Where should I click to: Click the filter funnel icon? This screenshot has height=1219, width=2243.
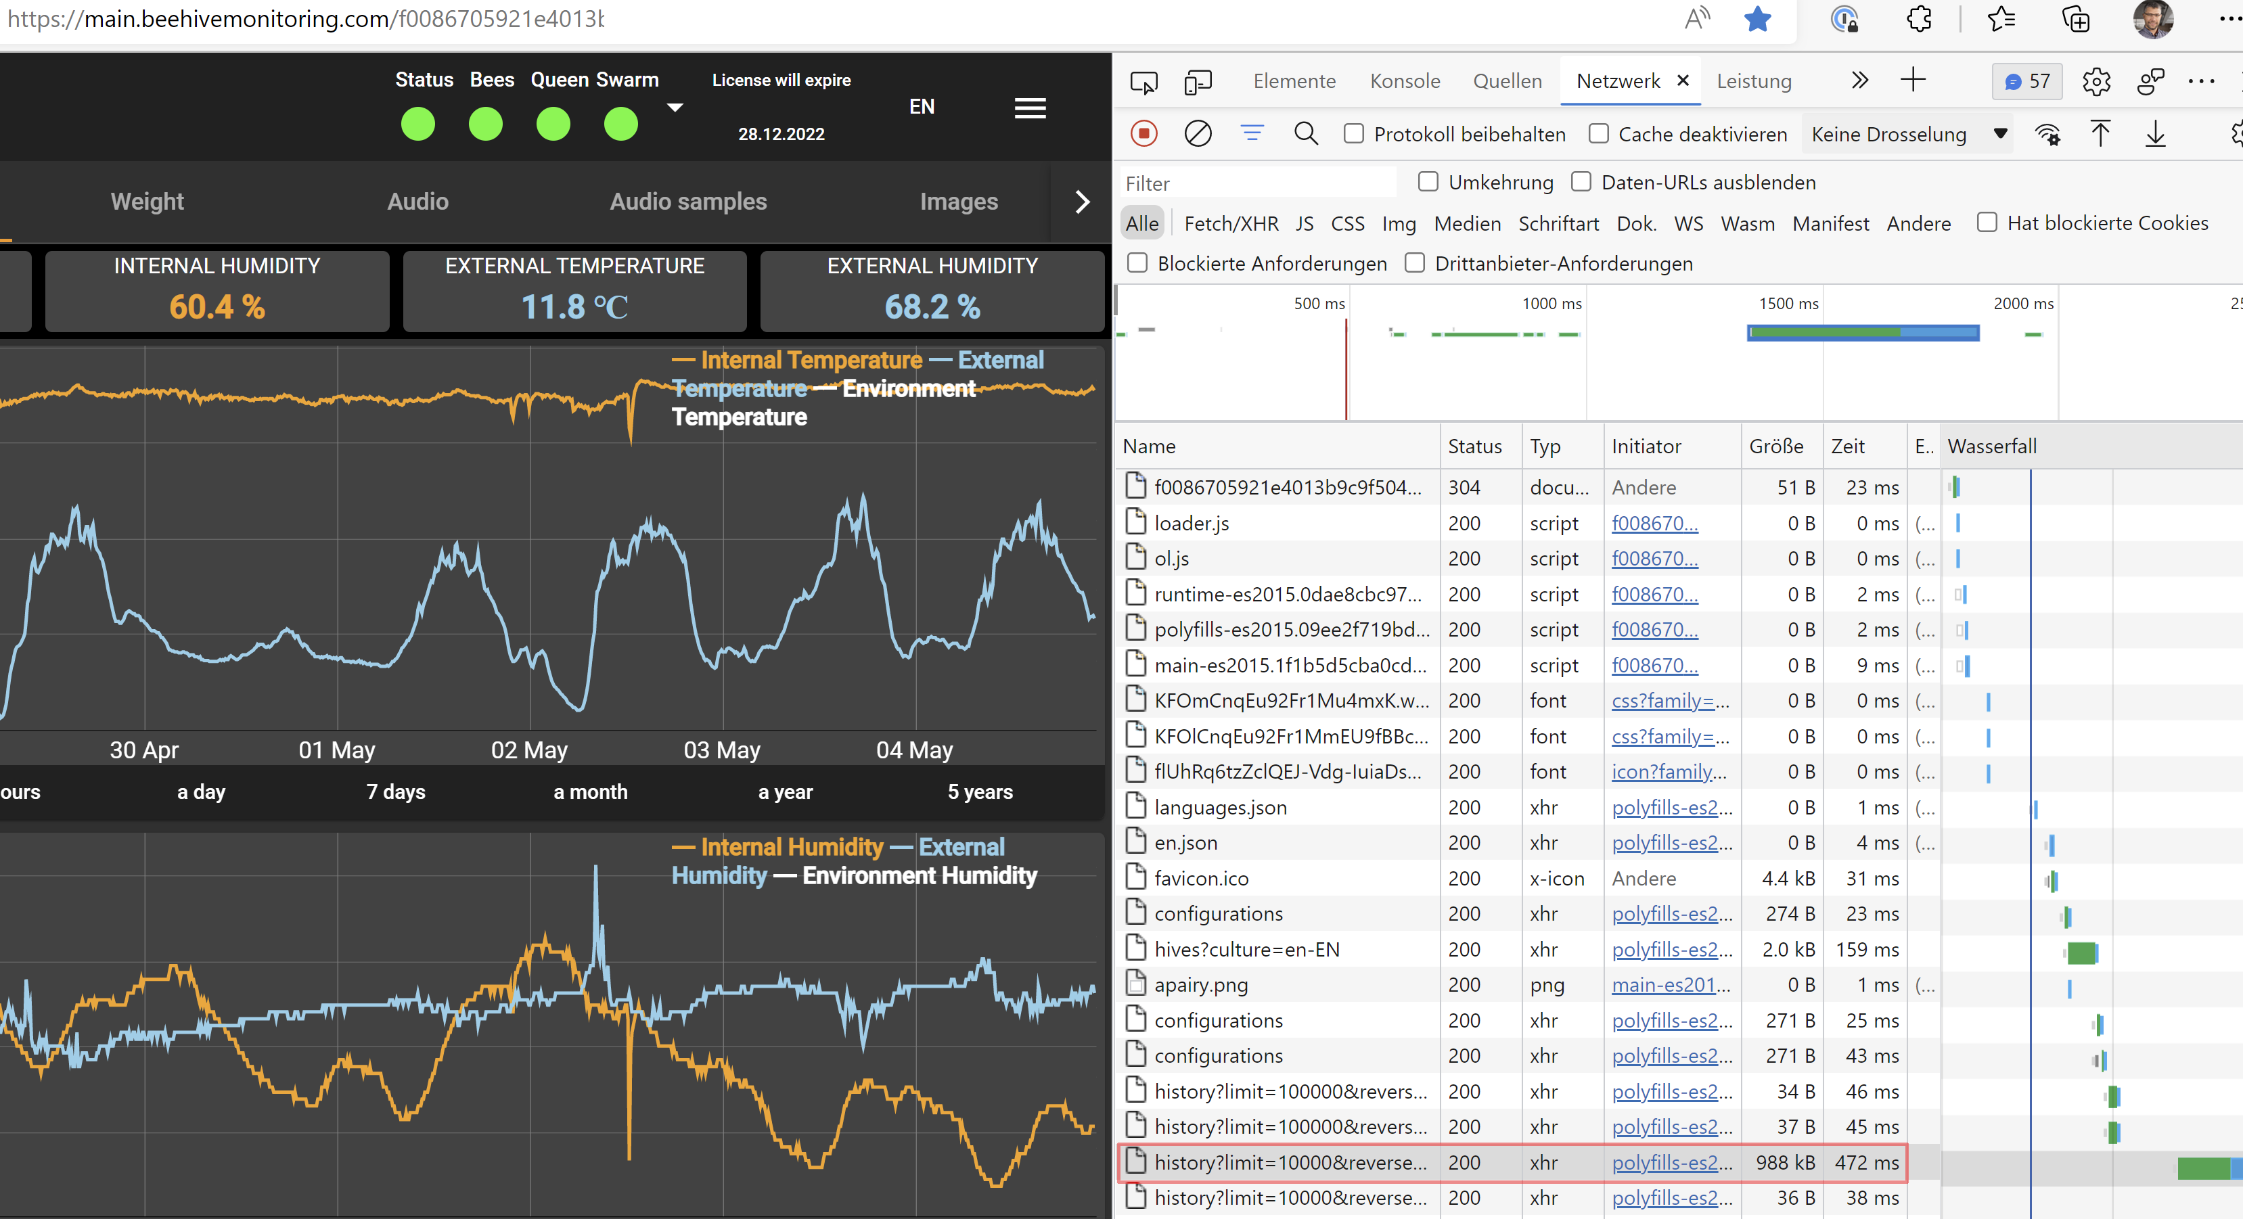tap(1251, 134)
